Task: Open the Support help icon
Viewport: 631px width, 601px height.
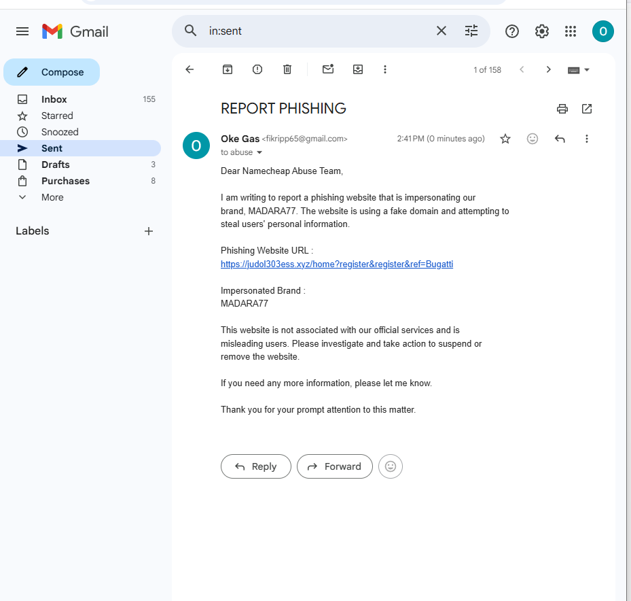Action: [x=512, y=31]
